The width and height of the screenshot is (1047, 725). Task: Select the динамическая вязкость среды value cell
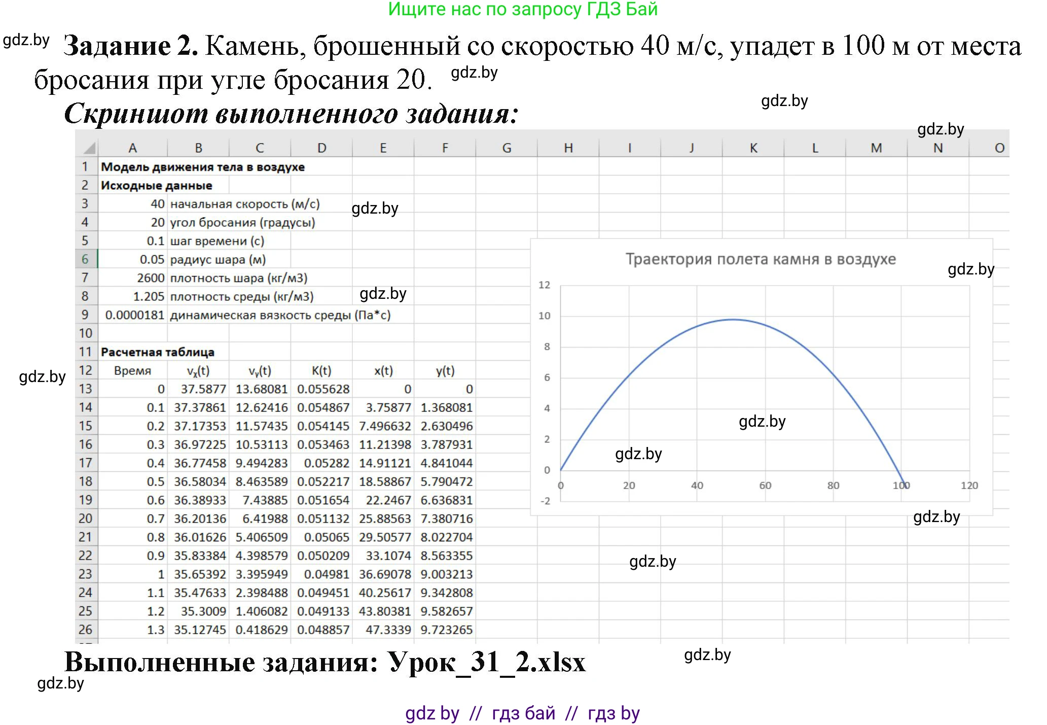[133, 314]
